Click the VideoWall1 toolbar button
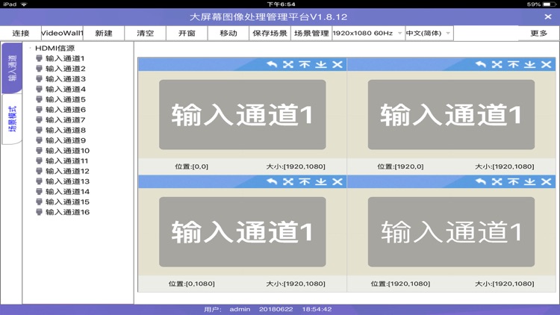Image resolution: width=560 pixels, height=315 pixels. pos(62,33)
